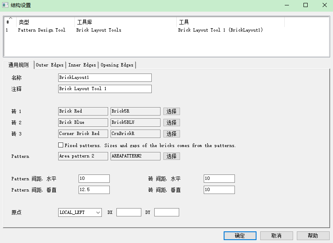Minimize the 结构设置 window
This screenshot has width=333, height=243.
click(x=287, y=5)
